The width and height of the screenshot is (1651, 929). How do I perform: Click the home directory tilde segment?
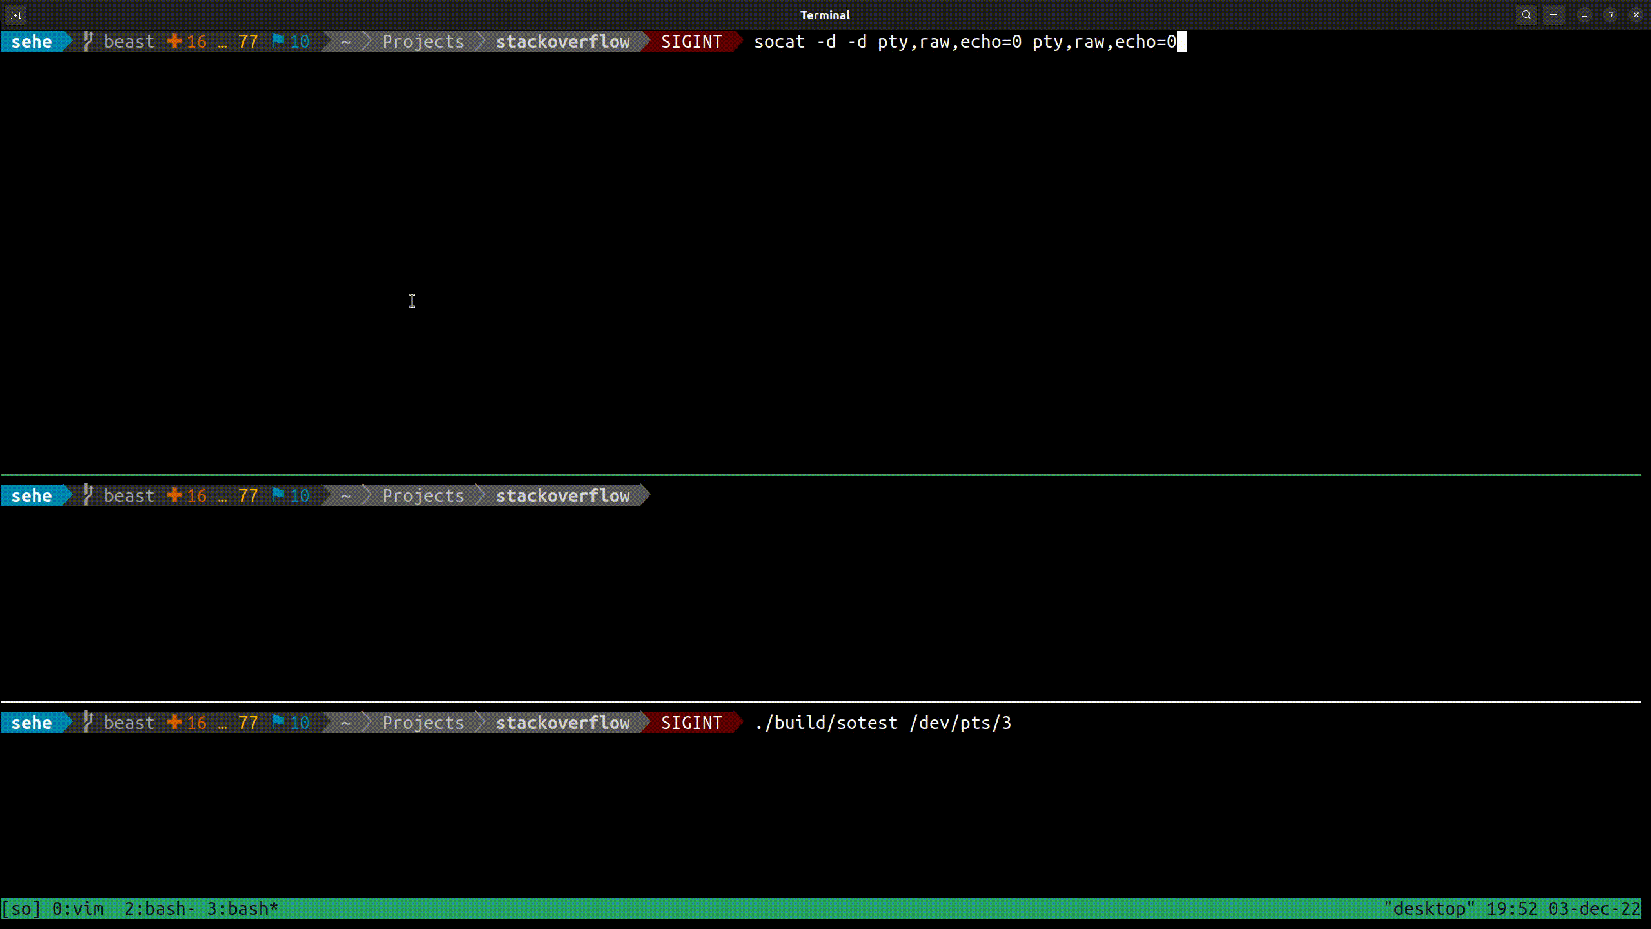point(346,41)
